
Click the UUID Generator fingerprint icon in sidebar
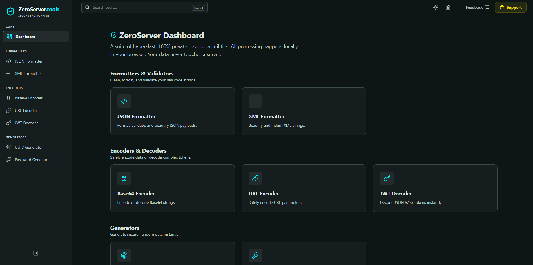pyautogui.click(x=9, y=147)
